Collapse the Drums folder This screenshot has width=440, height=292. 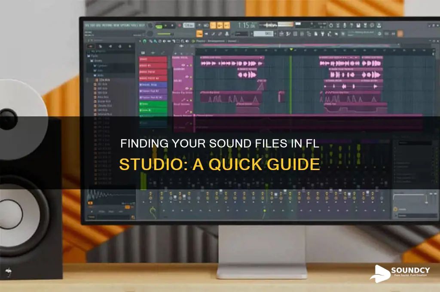click(96, 61)
